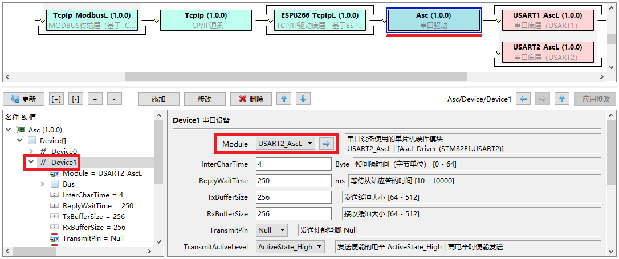Click the 更新 refresh button

[x=23, y=99]
